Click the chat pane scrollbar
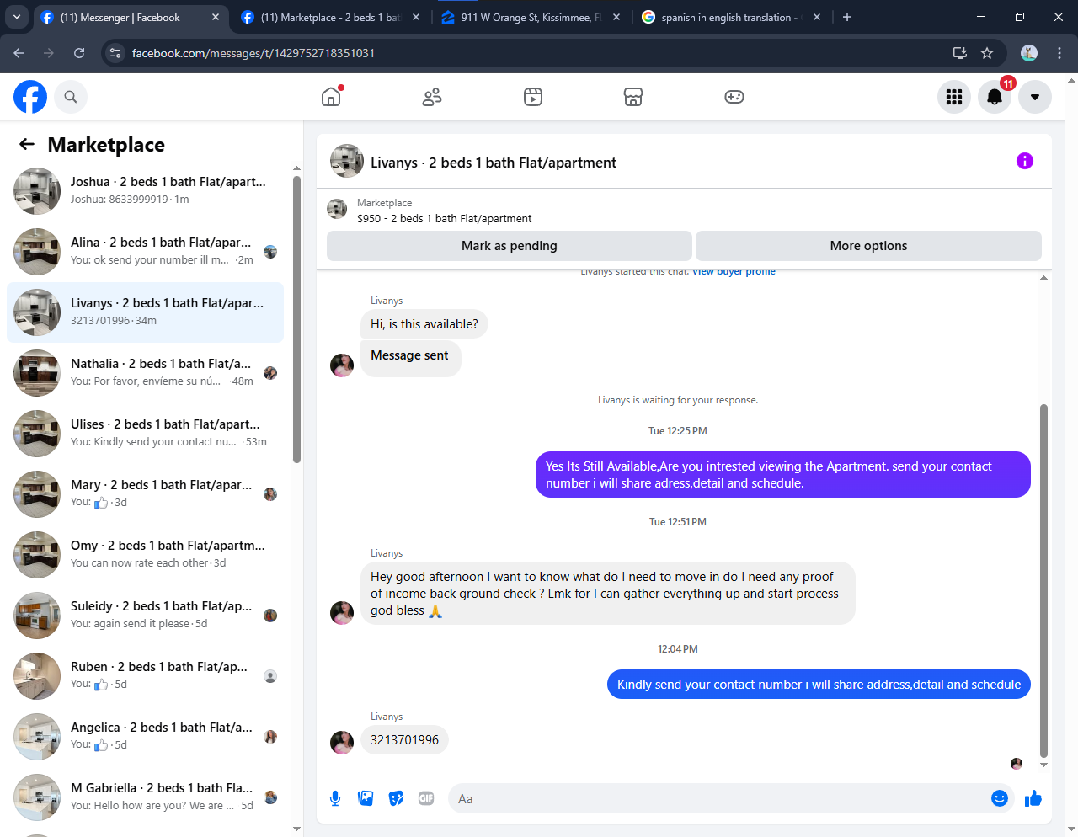 click(1043, 581)
